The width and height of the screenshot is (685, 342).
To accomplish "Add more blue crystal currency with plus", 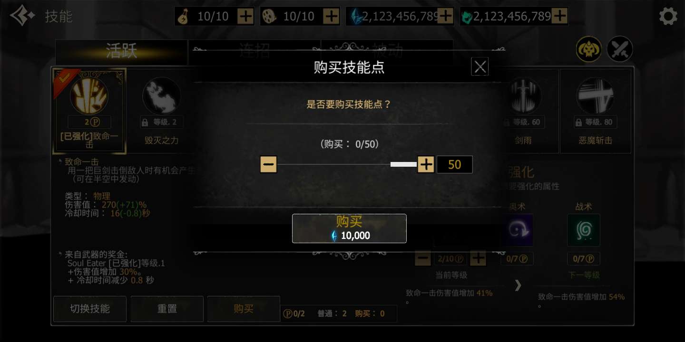I will 445,16.
